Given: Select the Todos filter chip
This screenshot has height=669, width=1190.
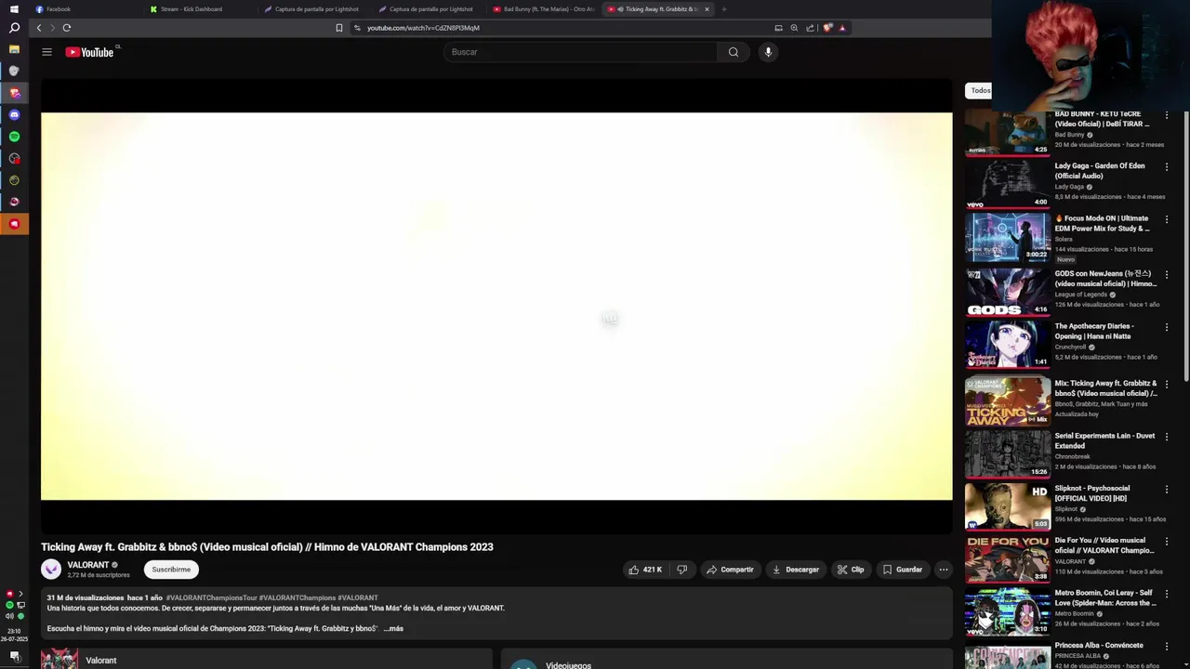Looking at the screenshot, I should click(980, 90).
